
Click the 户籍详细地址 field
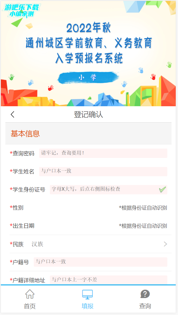tap(108, 280)
